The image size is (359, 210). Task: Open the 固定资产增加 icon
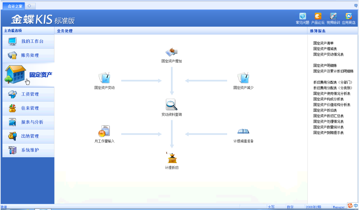tap(172, 52)
